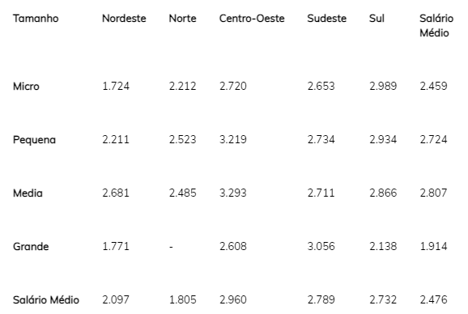The width and height of the screenshot is (468, 314).
Task: Select the Micro row label
Action: tap(26, 87)
